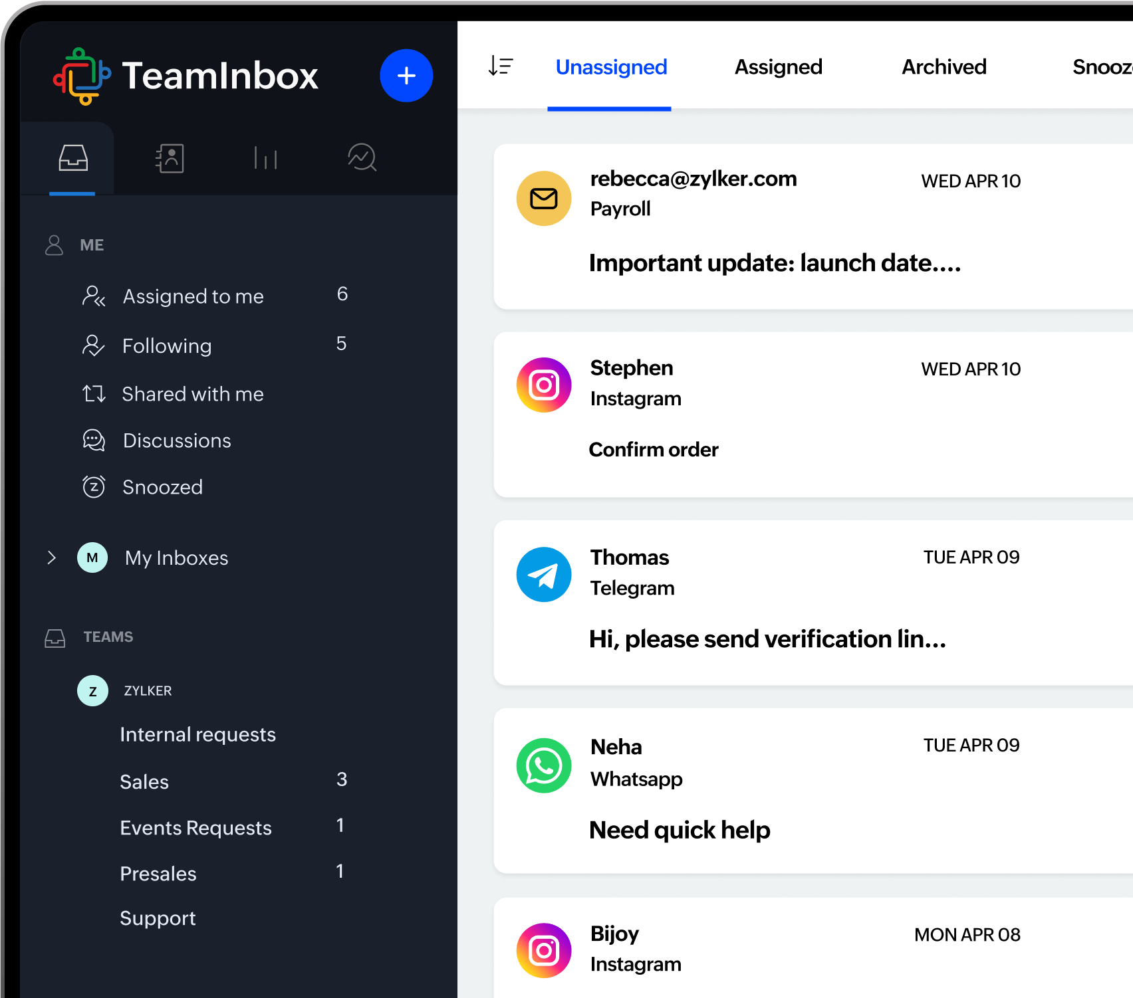Click the blue plus compose button

tap(406, 76)
